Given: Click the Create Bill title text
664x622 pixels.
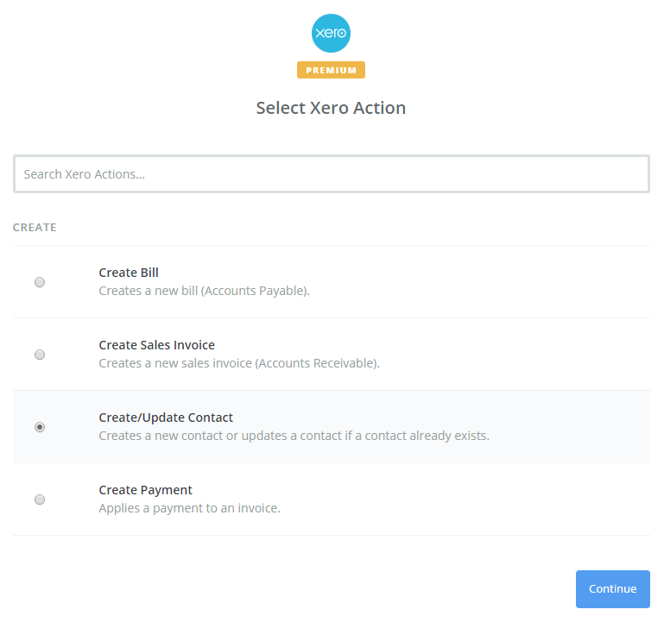Looking at the screenshot, I should click(x=129, y=273).
